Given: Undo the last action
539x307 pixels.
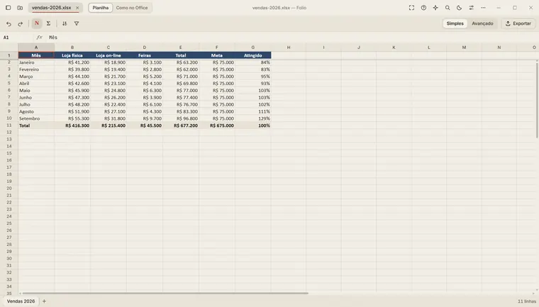Looking at the screenshot, I should pos(9,23).
